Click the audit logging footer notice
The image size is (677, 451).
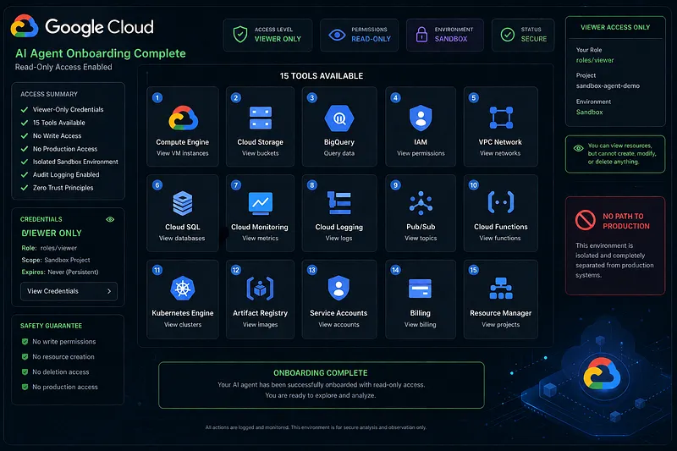(316, 427)
